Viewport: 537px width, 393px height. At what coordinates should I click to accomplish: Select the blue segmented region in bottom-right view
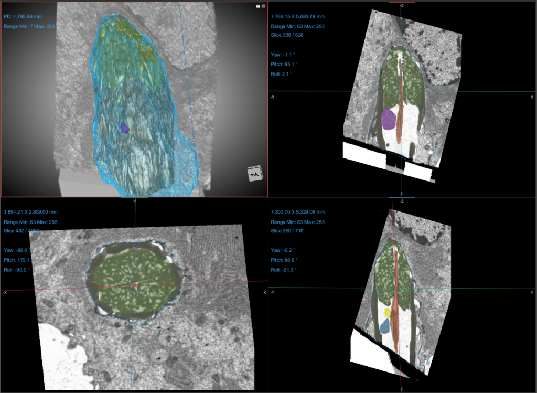[x=385, y=326]
